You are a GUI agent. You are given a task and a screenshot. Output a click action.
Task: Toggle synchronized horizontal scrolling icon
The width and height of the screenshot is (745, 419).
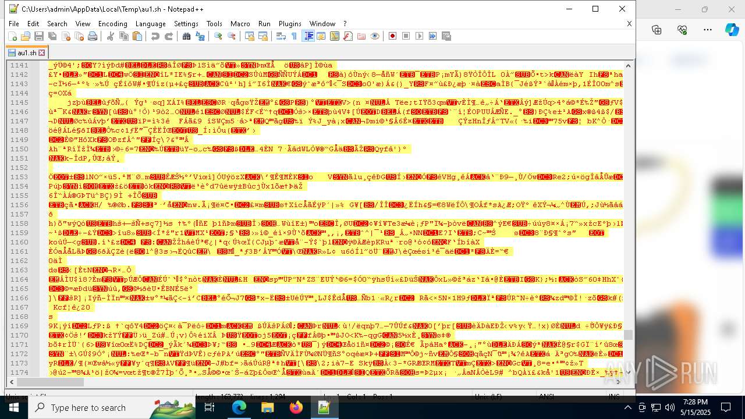[x=262, y=36]
